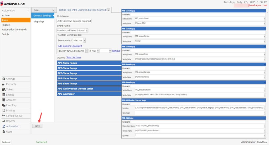
Task: Open Products via its cup icon
Action: [4, 84]
